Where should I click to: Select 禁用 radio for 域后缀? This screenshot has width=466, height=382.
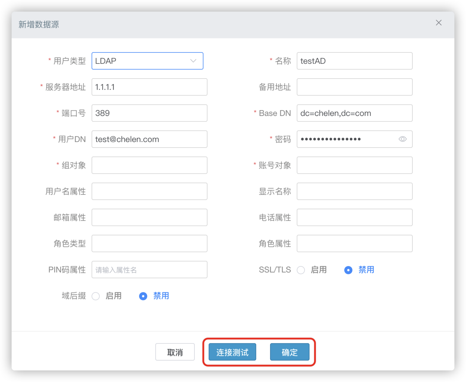point(143,296)
